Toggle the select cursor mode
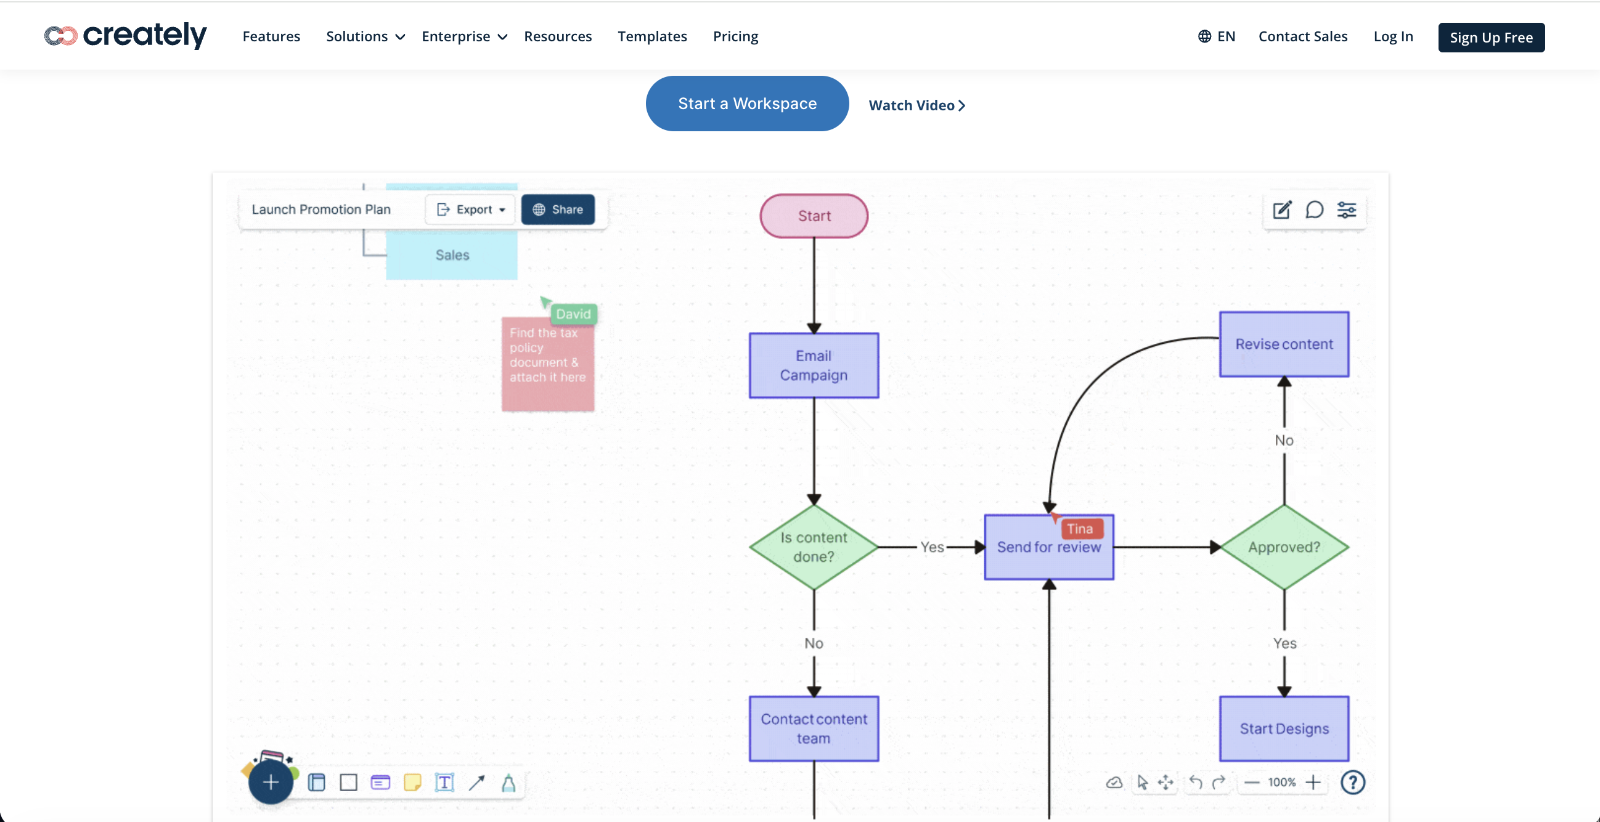 (x=1143, y=783)
